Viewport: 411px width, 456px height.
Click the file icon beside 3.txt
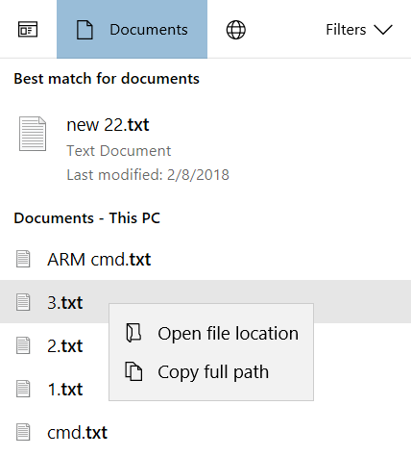pos(23,302)
